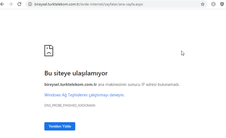Image resolution: width=226 pixels, height=138 pixels.
Task: Open the uBlock shield extension icon
Action: click(x=222, y=4)
